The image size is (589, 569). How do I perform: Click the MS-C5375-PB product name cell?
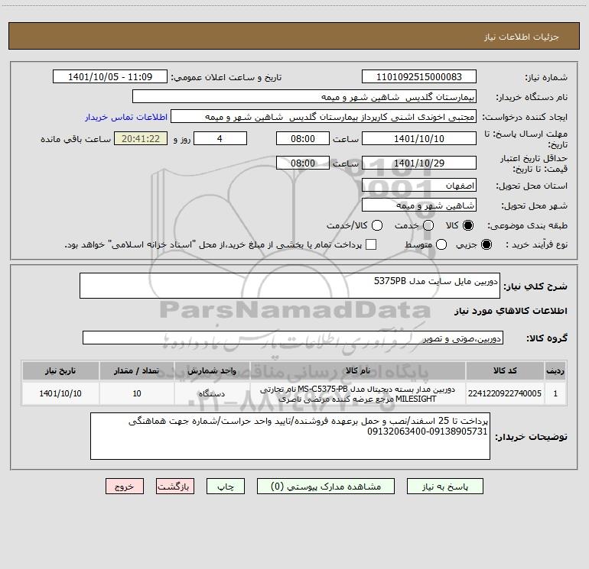358,393
